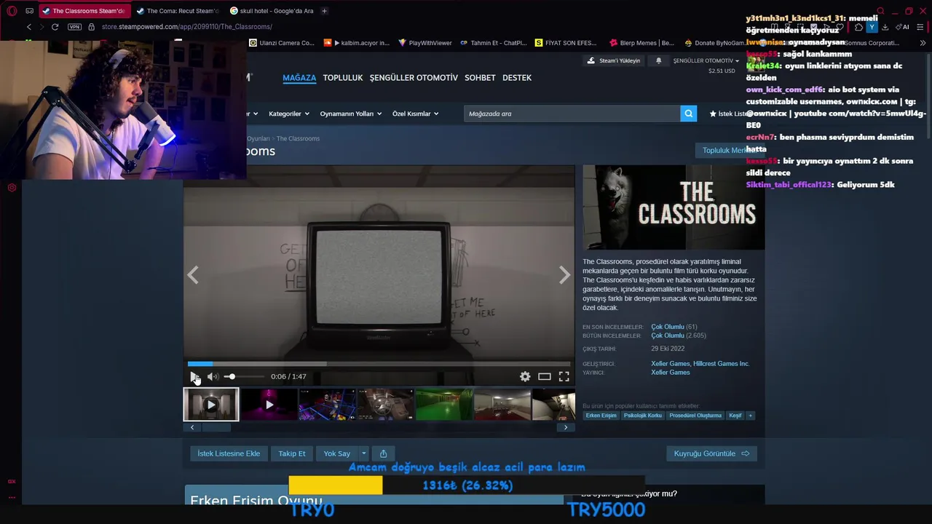Select green room screenshot thumbnail
The image size is (932, 524).
coord(444,405)
